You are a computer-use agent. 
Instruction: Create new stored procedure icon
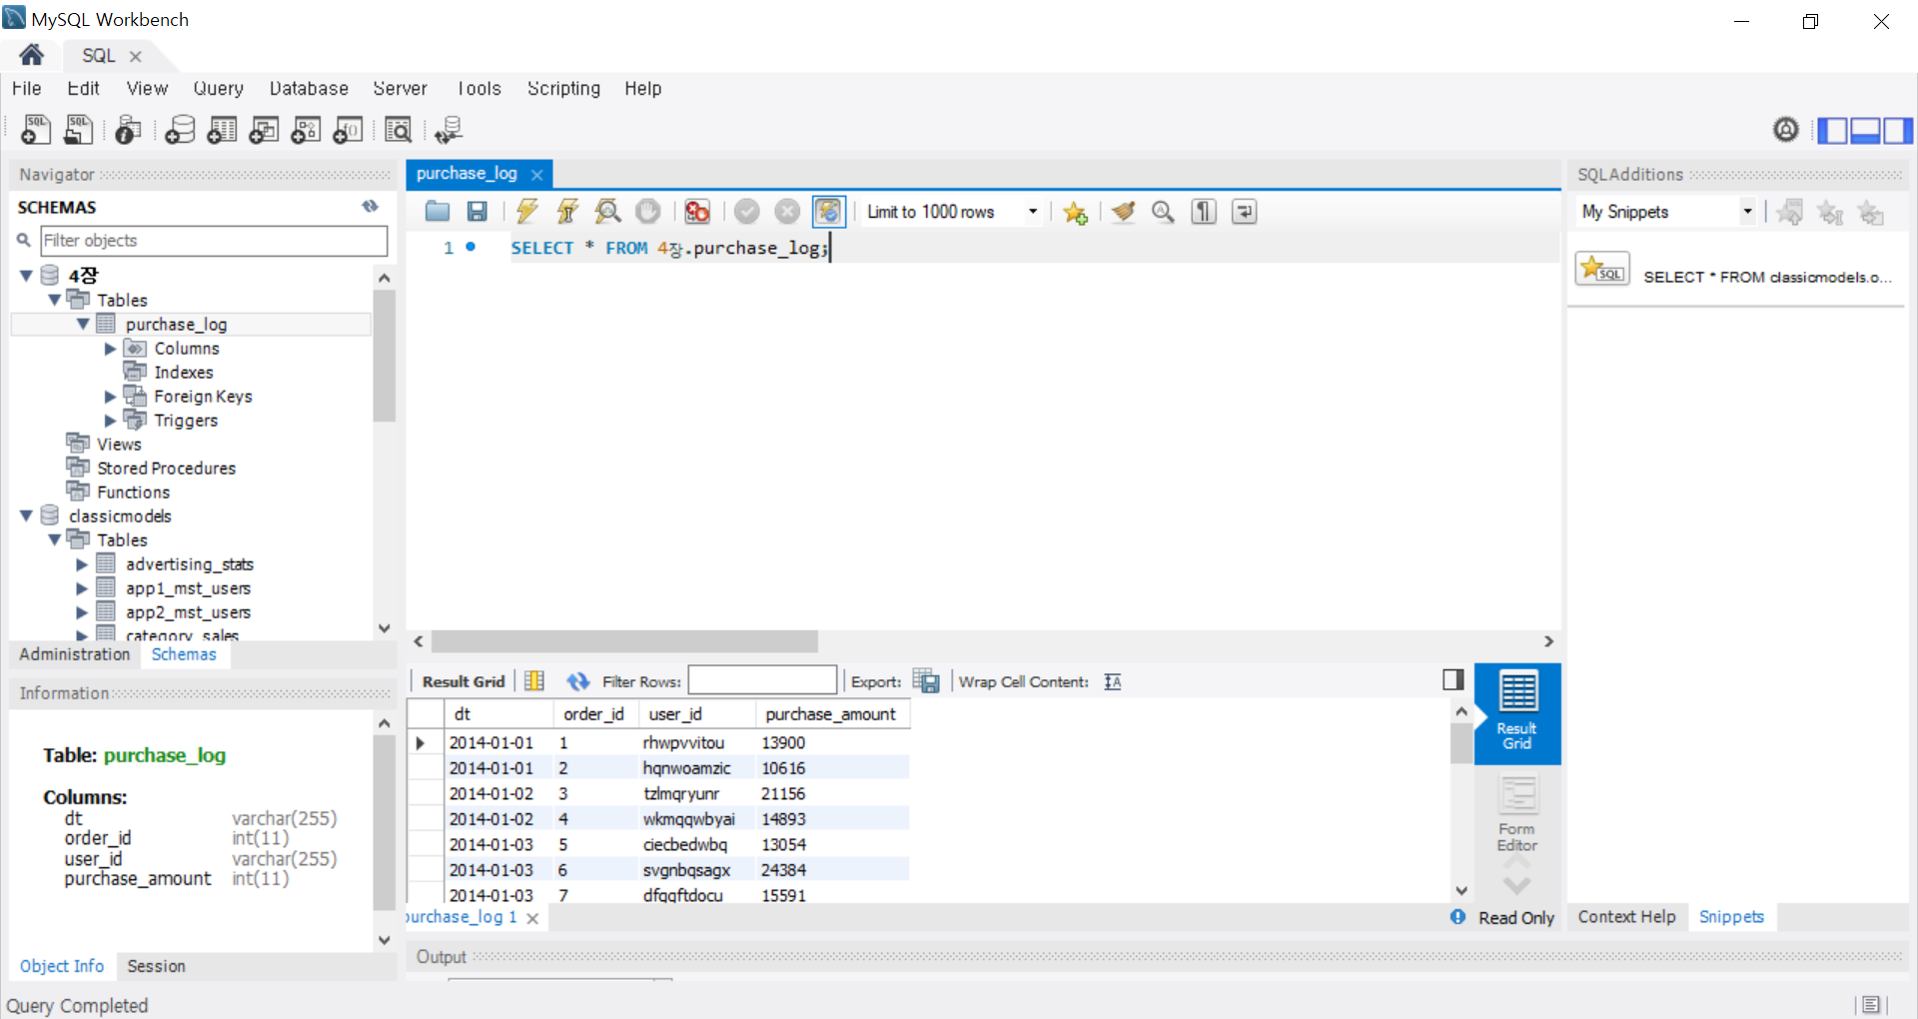pos(306,130)
